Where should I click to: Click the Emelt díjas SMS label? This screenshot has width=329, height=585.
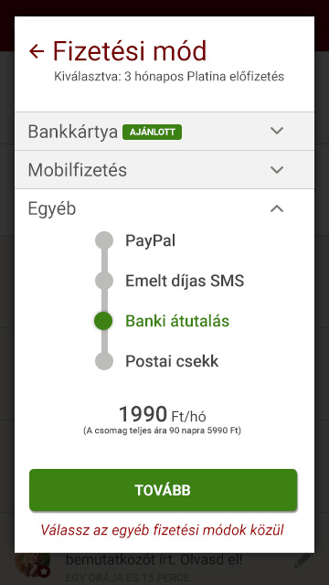click(185, 281)
